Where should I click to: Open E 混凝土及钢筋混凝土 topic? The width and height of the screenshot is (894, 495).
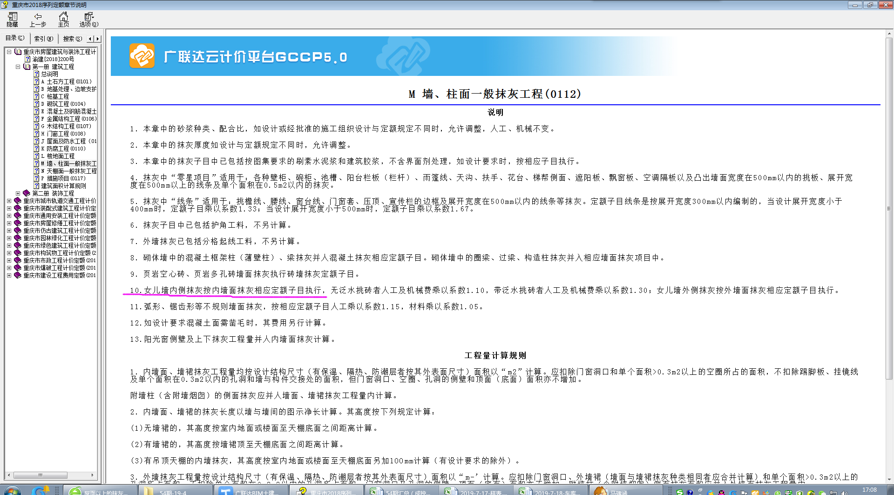[69, 111]
